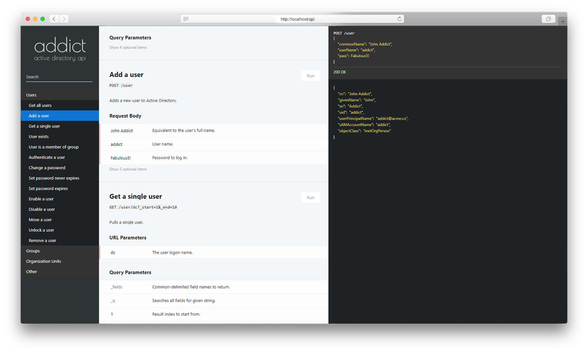Run the 'Get a single user' request
The width and height of the screenshot is (588, 353).
(311, 197)
